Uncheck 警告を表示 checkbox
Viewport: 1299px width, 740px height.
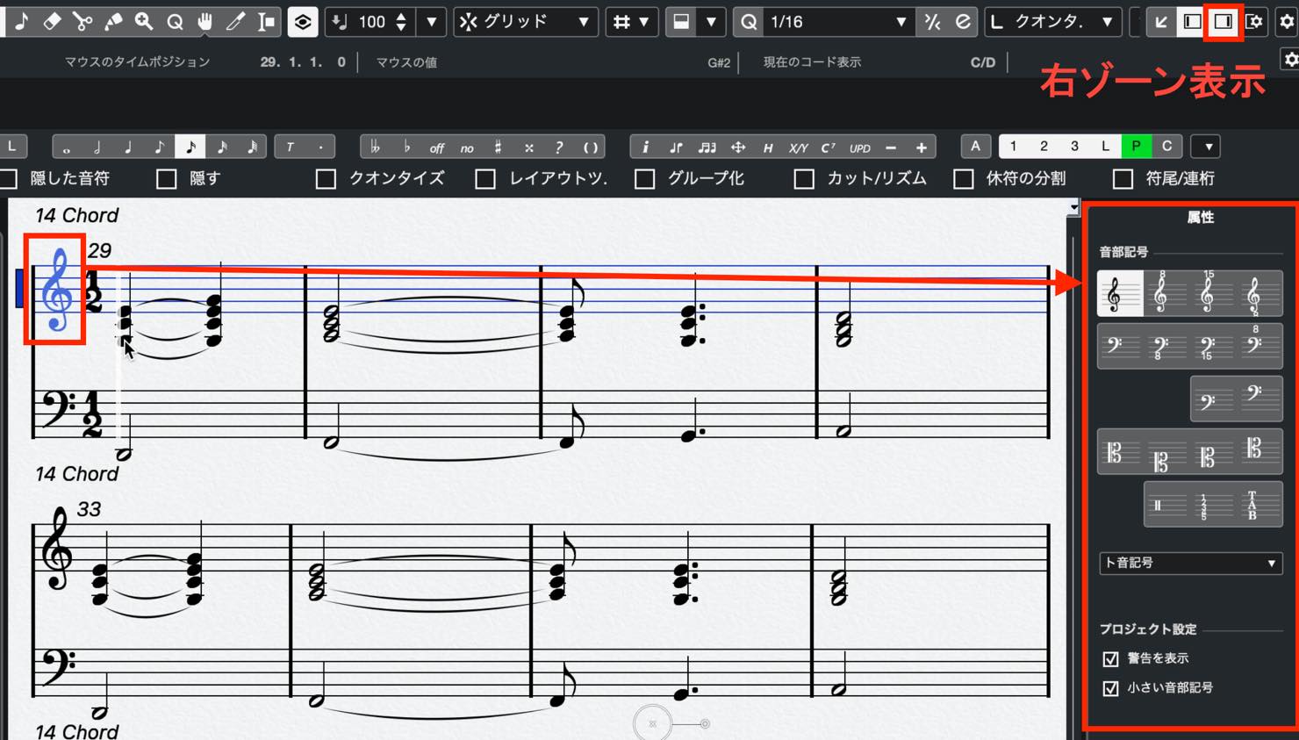pyautogui.click(x=1110, y=658)
